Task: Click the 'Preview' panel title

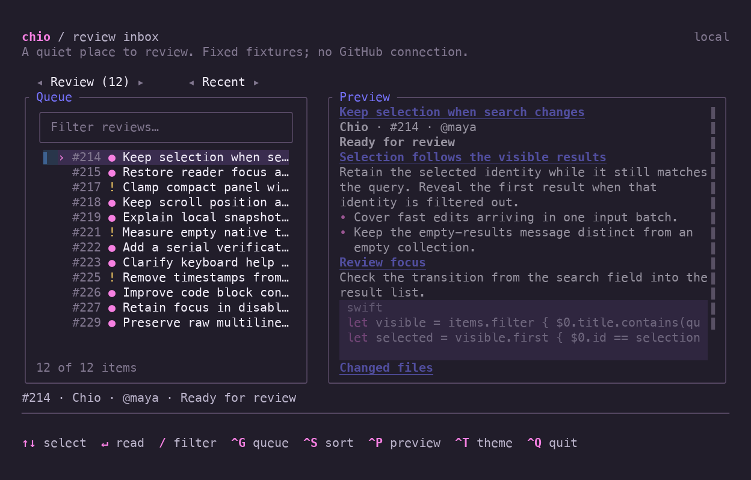Action: (x=365, y=97)
